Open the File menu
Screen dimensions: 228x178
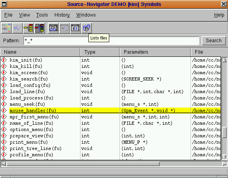(8, 15)
